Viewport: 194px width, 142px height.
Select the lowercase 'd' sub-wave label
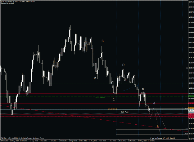pyautogui.click(x=154, y=103)
